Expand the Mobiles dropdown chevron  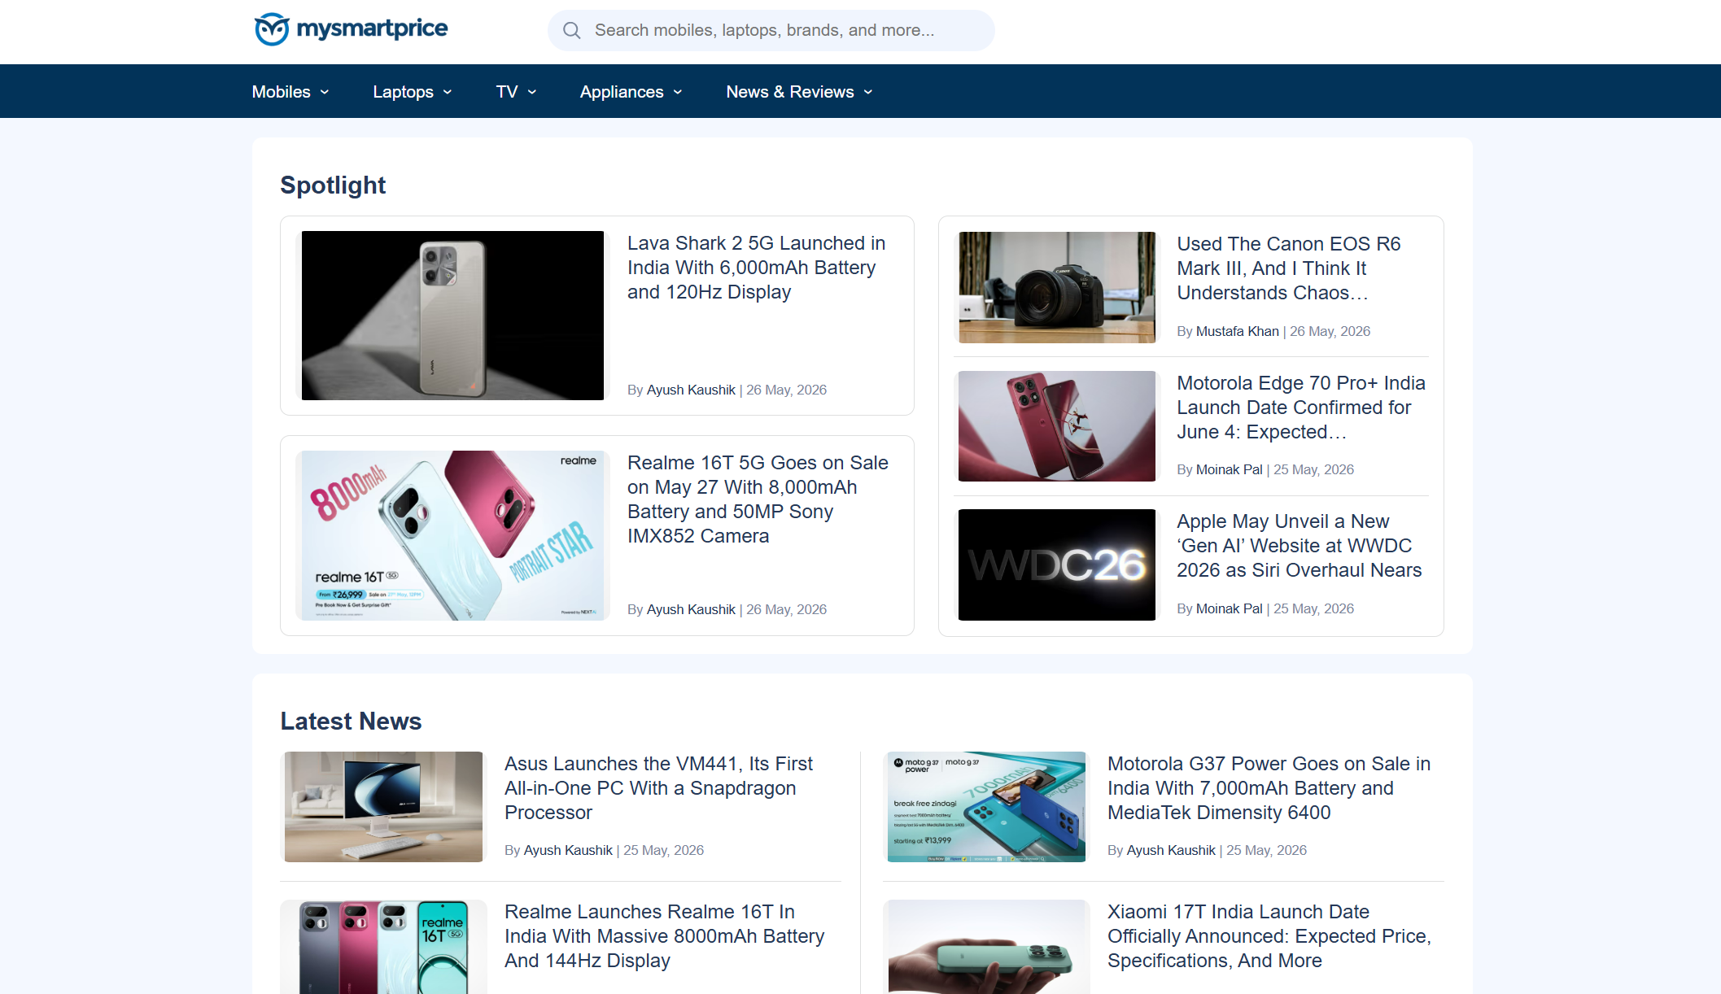(x=325, y=93)
